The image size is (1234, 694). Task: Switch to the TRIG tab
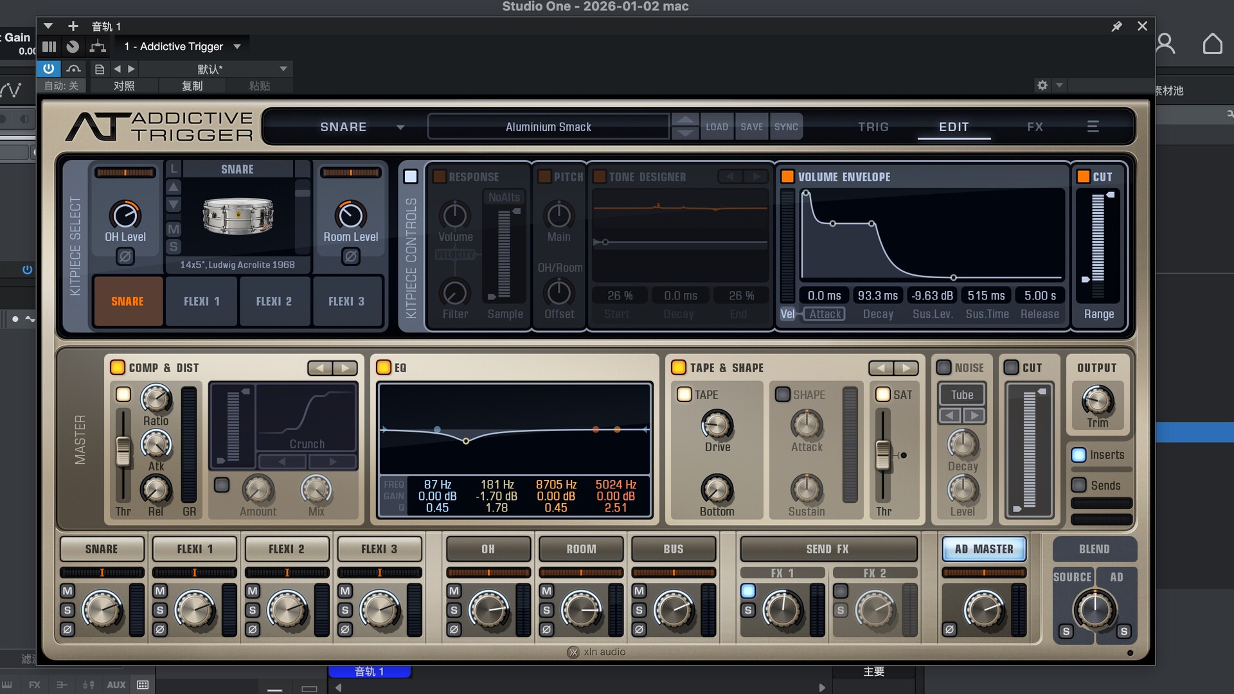pos(873,127)
